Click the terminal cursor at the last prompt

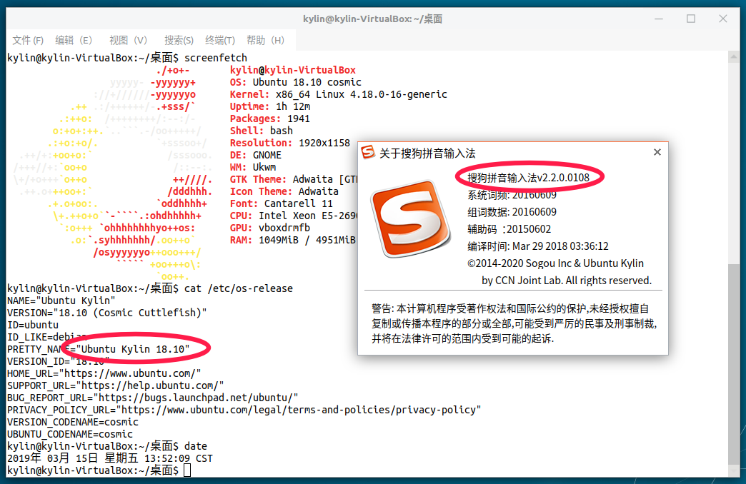tap(187, 470)
